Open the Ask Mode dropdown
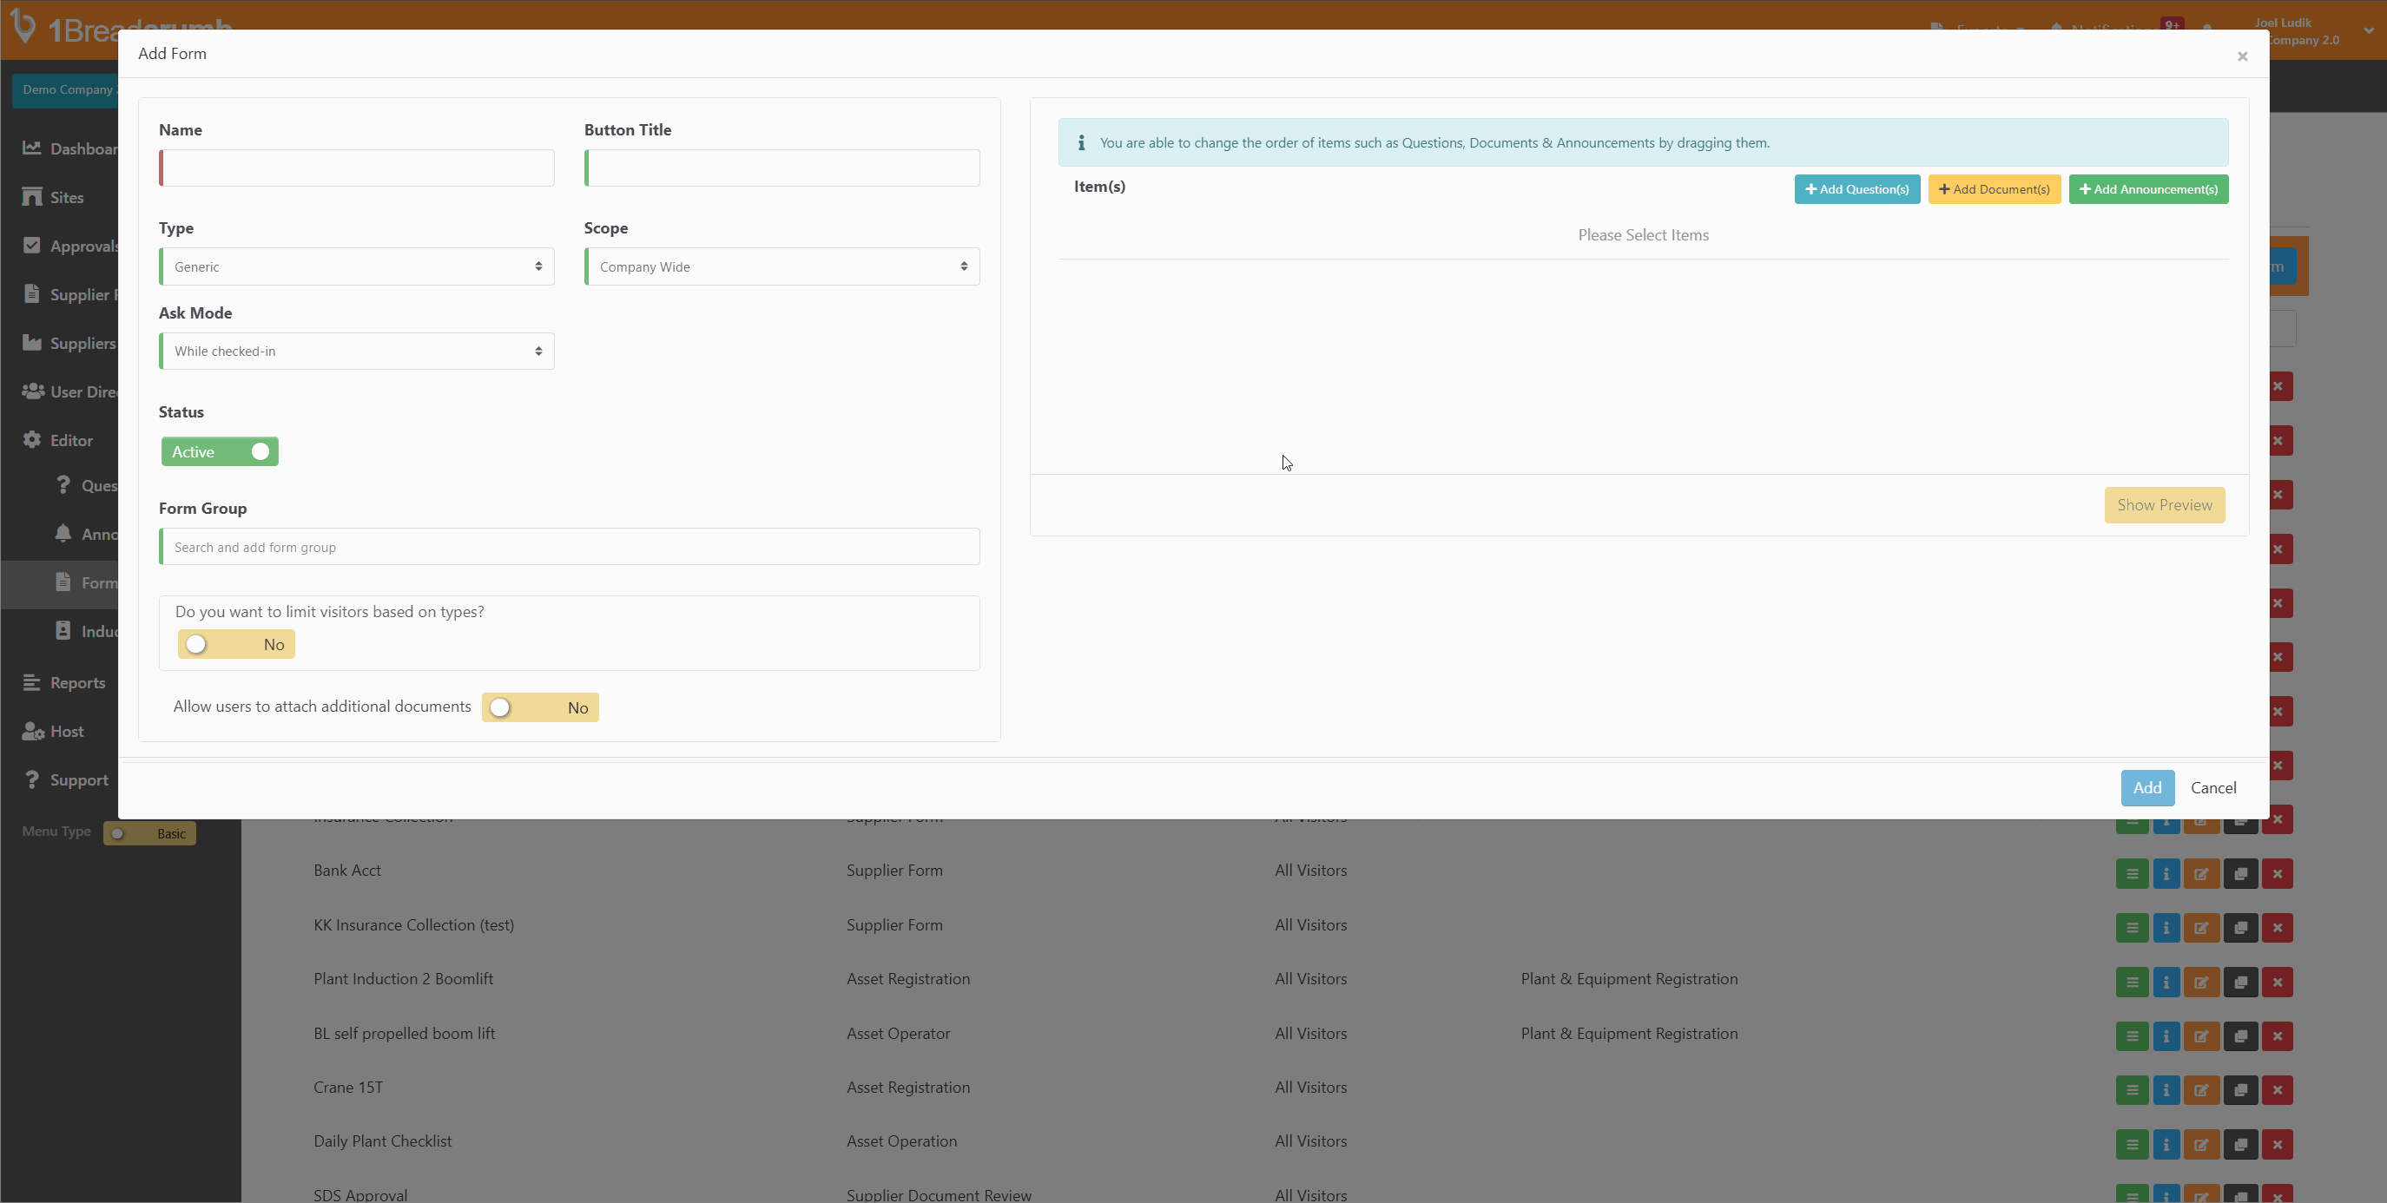 356,351
